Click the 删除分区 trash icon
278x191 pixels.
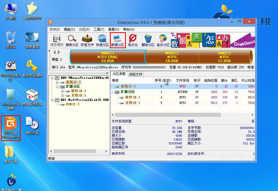pyautogui.click(x=148, y=40)
